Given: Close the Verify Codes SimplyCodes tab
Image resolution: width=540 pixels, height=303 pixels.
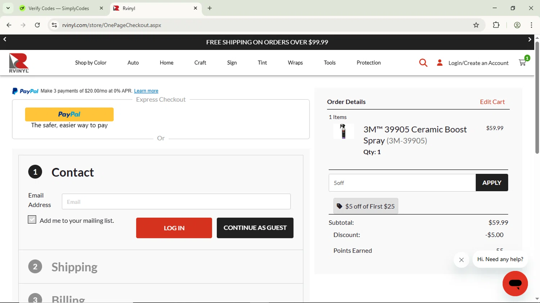Looking at the screenshot, I should pyautogui.click(x=102, y=8).
